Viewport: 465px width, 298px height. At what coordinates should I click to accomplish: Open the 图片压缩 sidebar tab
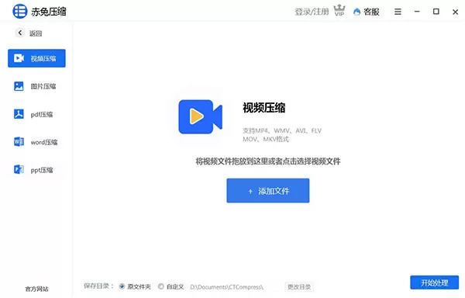[36, 86]
